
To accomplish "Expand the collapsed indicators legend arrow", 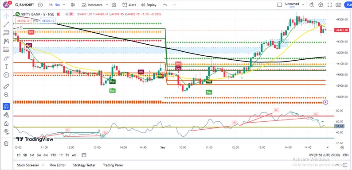I will click(19, 27).
